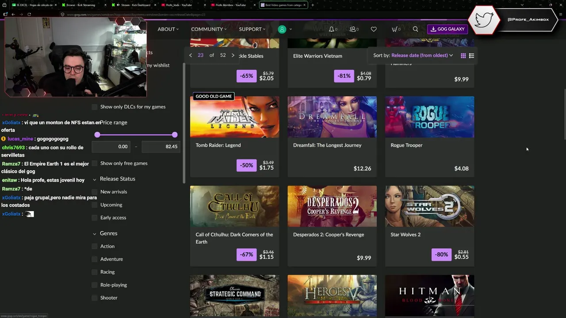Open the notifications bell icon

pos(332,29)
